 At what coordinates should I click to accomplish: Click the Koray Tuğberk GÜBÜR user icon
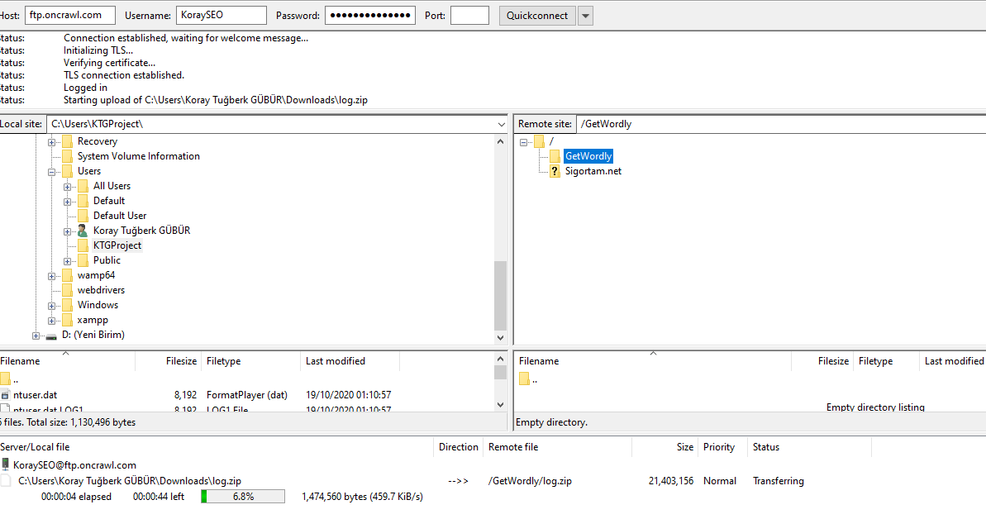coord(83,231)
